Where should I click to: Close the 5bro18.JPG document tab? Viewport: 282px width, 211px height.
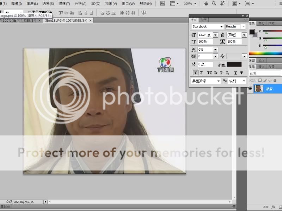90,20
